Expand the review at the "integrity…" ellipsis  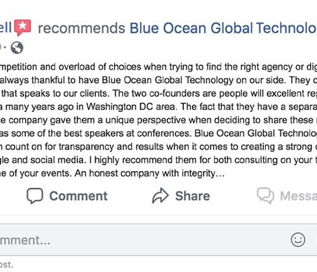[x=220, y=173]
